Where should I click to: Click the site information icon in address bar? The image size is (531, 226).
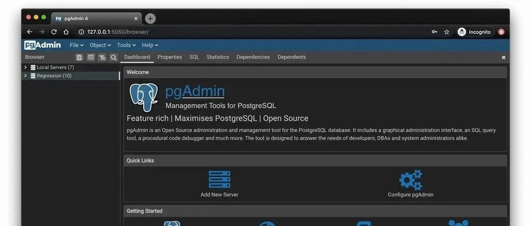click(x=81, y=32)
